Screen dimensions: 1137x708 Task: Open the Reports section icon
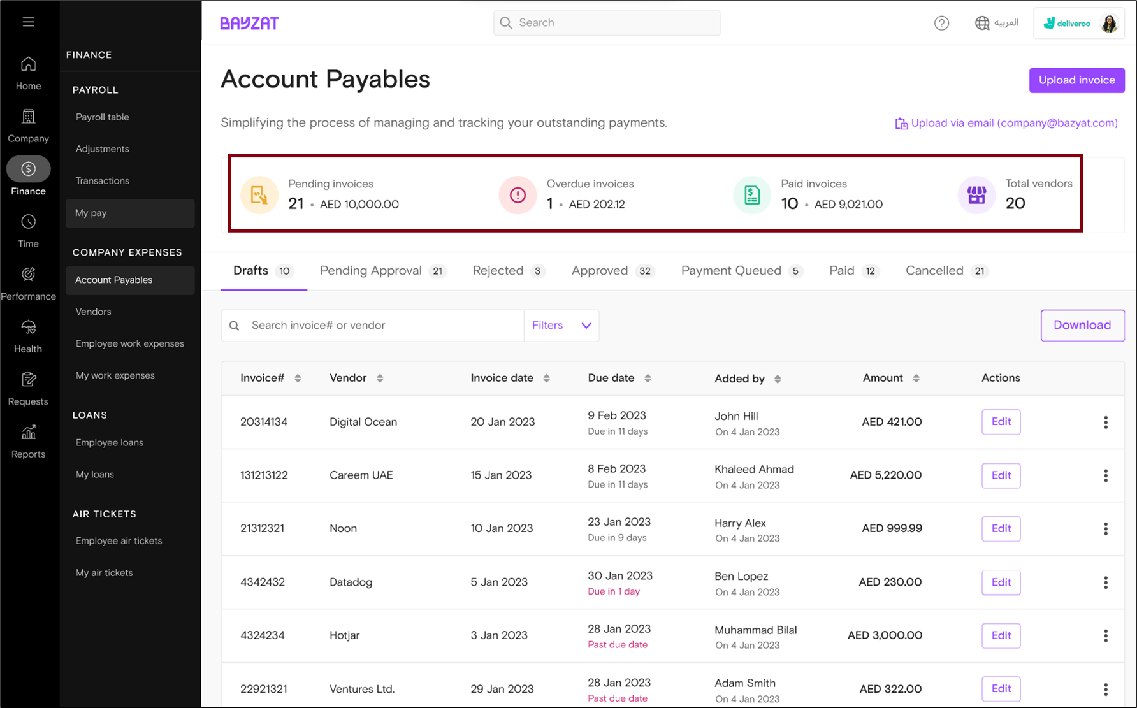[x=28, y=441]
